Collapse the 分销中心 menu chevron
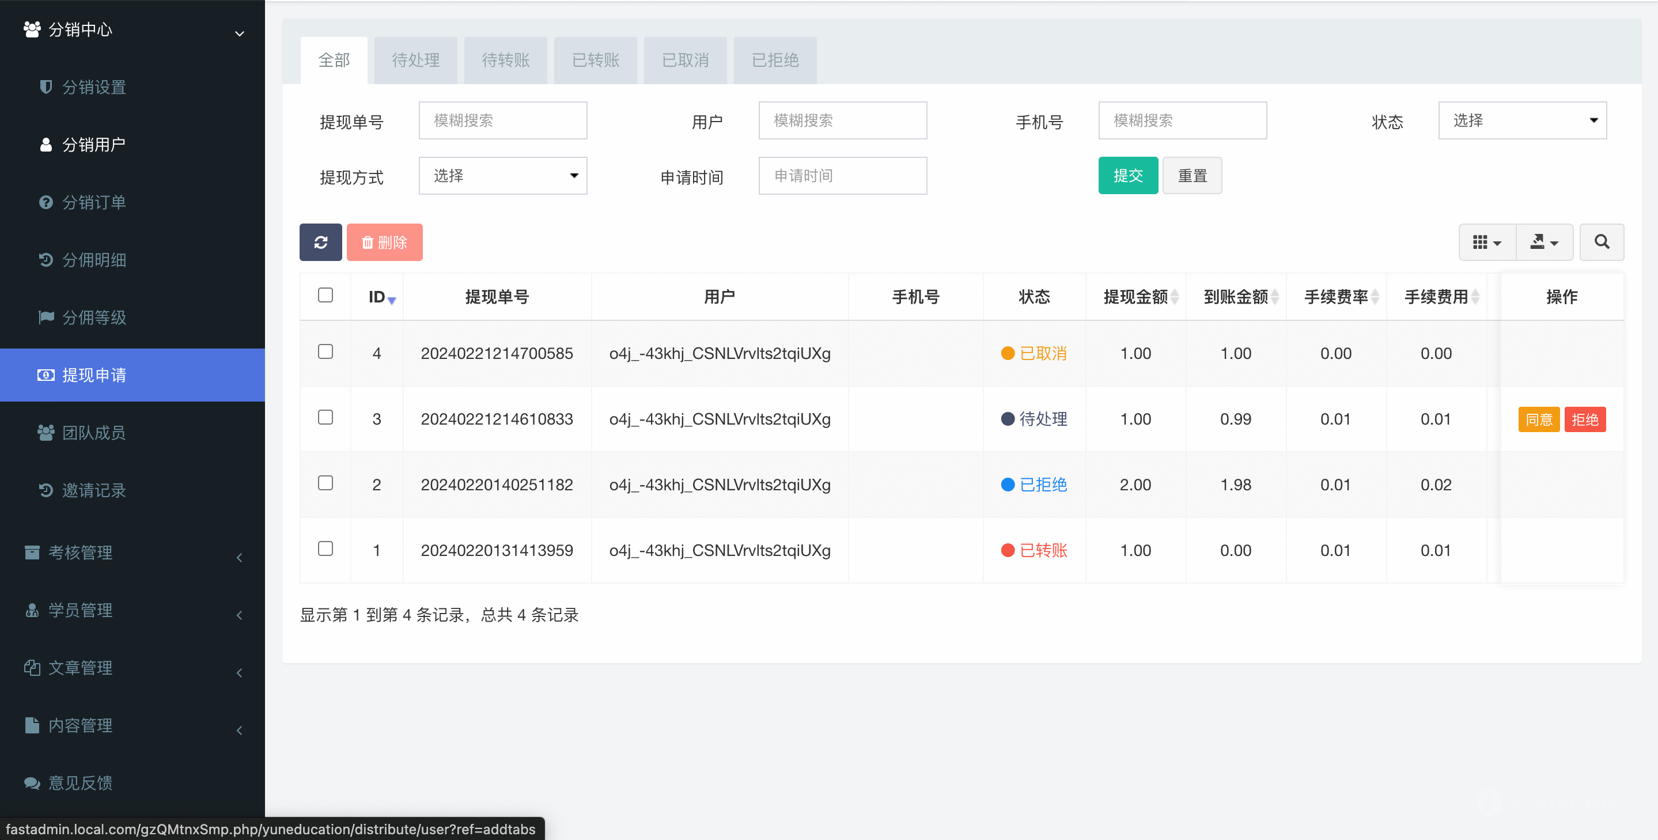1658x840 pixels. (x=240, y=33)
